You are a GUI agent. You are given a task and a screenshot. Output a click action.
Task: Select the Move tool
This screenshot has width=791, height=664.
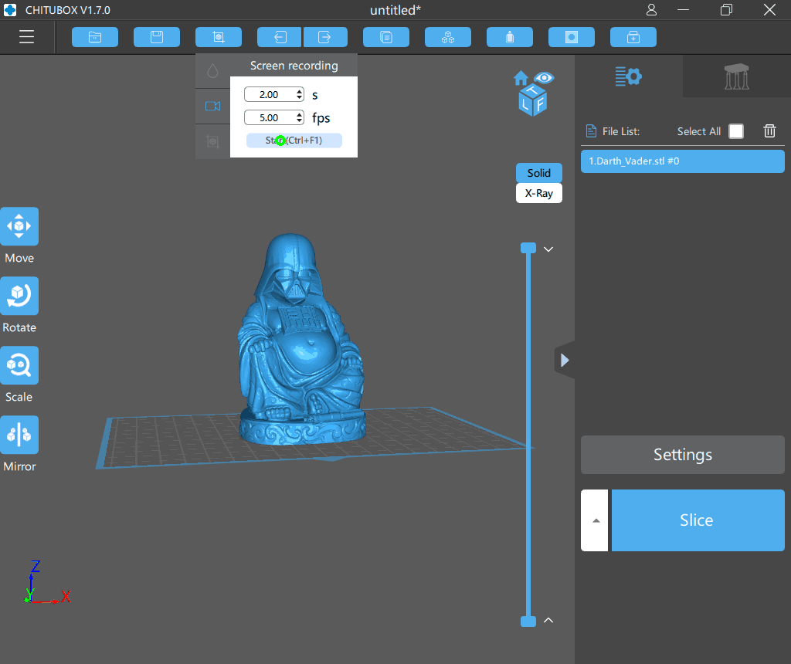coord(19,226)
